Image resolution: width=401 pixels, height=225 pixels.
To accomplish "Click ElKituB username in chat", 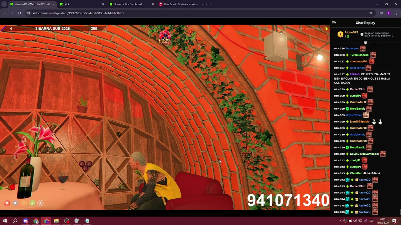I will pos(355,74).
